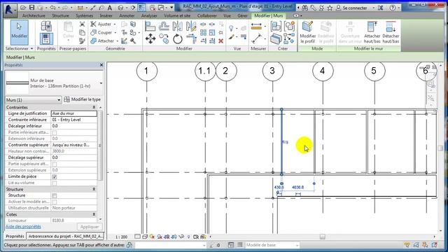Image resolution: width=448 pixels, height=252 pixels.
Task: Select the Modifier arrow tool
Action: [x=20, y=32]
